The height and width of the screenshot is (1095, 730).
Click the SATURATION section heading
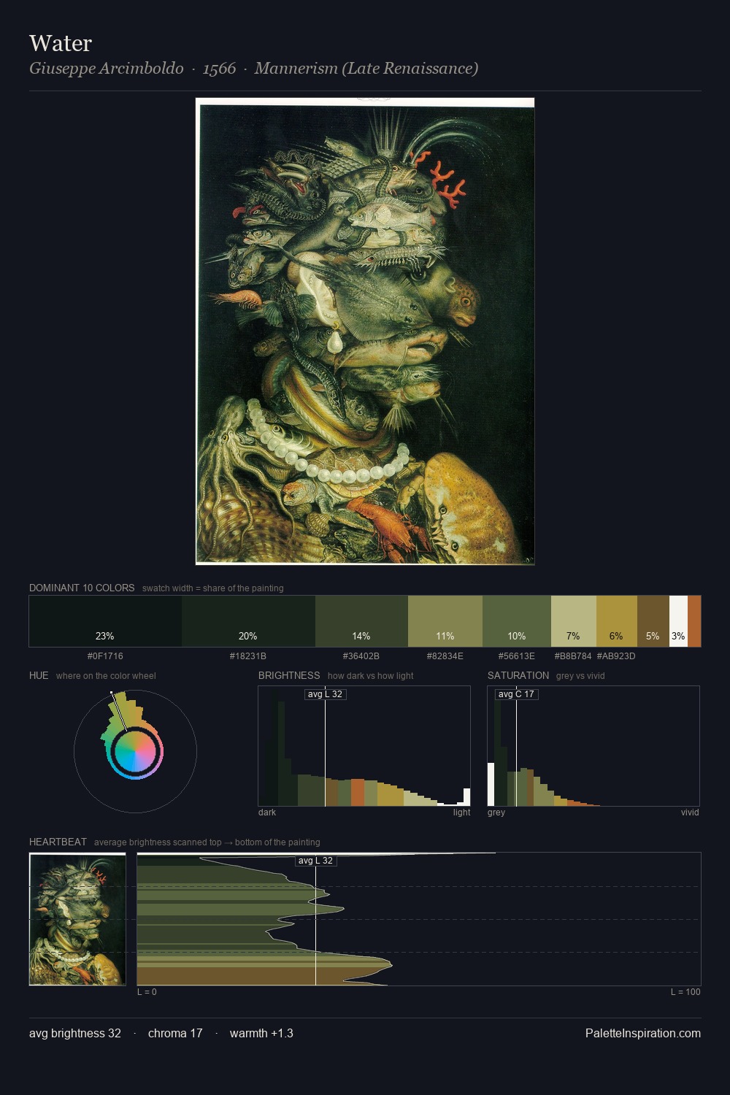518,675
